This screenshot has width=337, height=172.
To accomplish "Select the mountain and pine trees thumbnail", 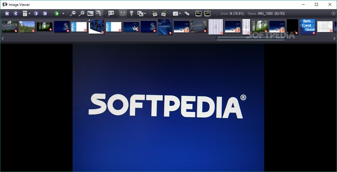I will (x=27, y=27).
